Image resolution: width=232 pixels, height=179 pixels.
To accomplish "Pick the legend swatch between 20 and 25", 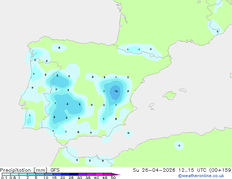I will (x=66, y=174).
